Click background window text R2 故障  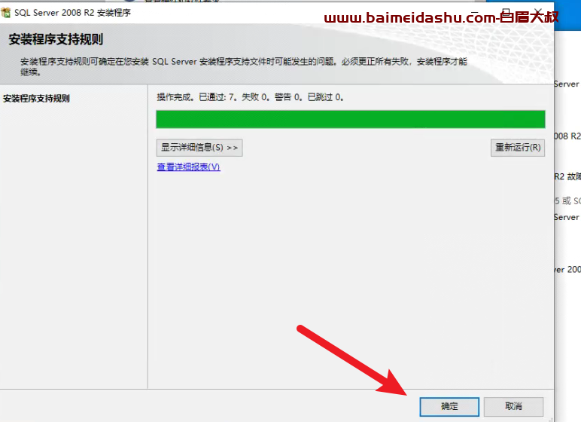click(567, 176)
